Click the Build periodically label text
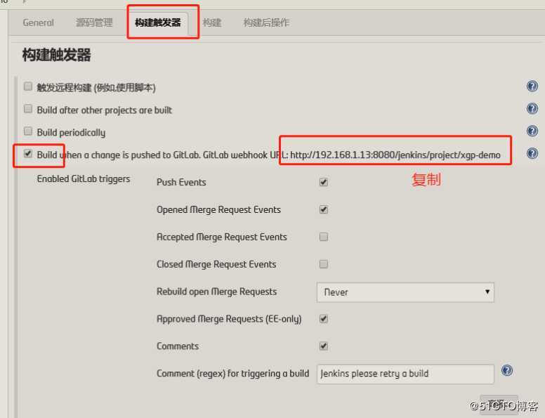Screen dimensions: 545x418 click(x=71, y=133)
